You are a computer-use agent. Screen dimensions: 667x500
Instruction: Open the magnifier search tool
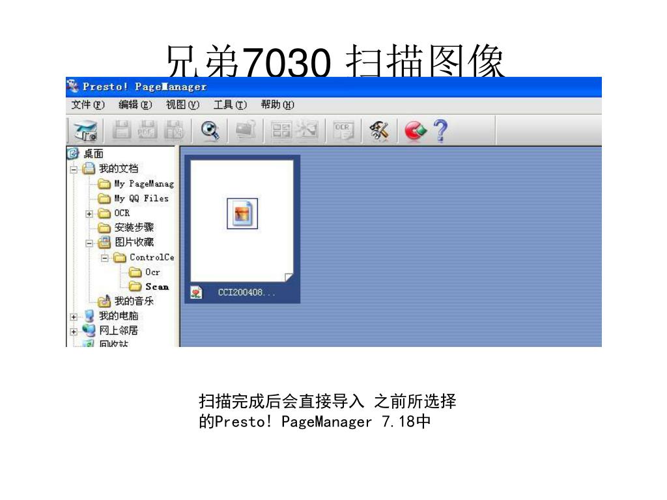[x=210, y=130]
